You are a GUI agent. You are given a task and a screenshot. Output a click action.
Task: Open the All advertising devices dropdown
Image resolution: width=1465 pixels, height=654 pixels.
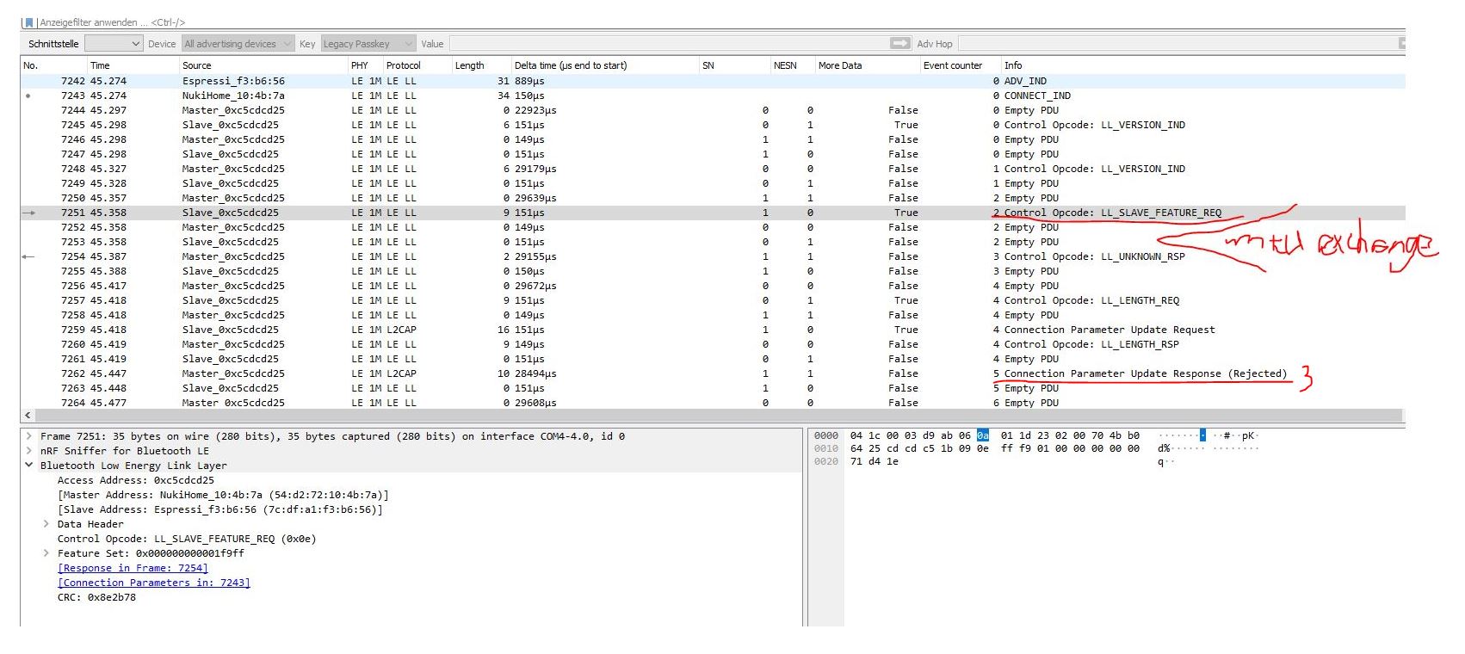237,43
